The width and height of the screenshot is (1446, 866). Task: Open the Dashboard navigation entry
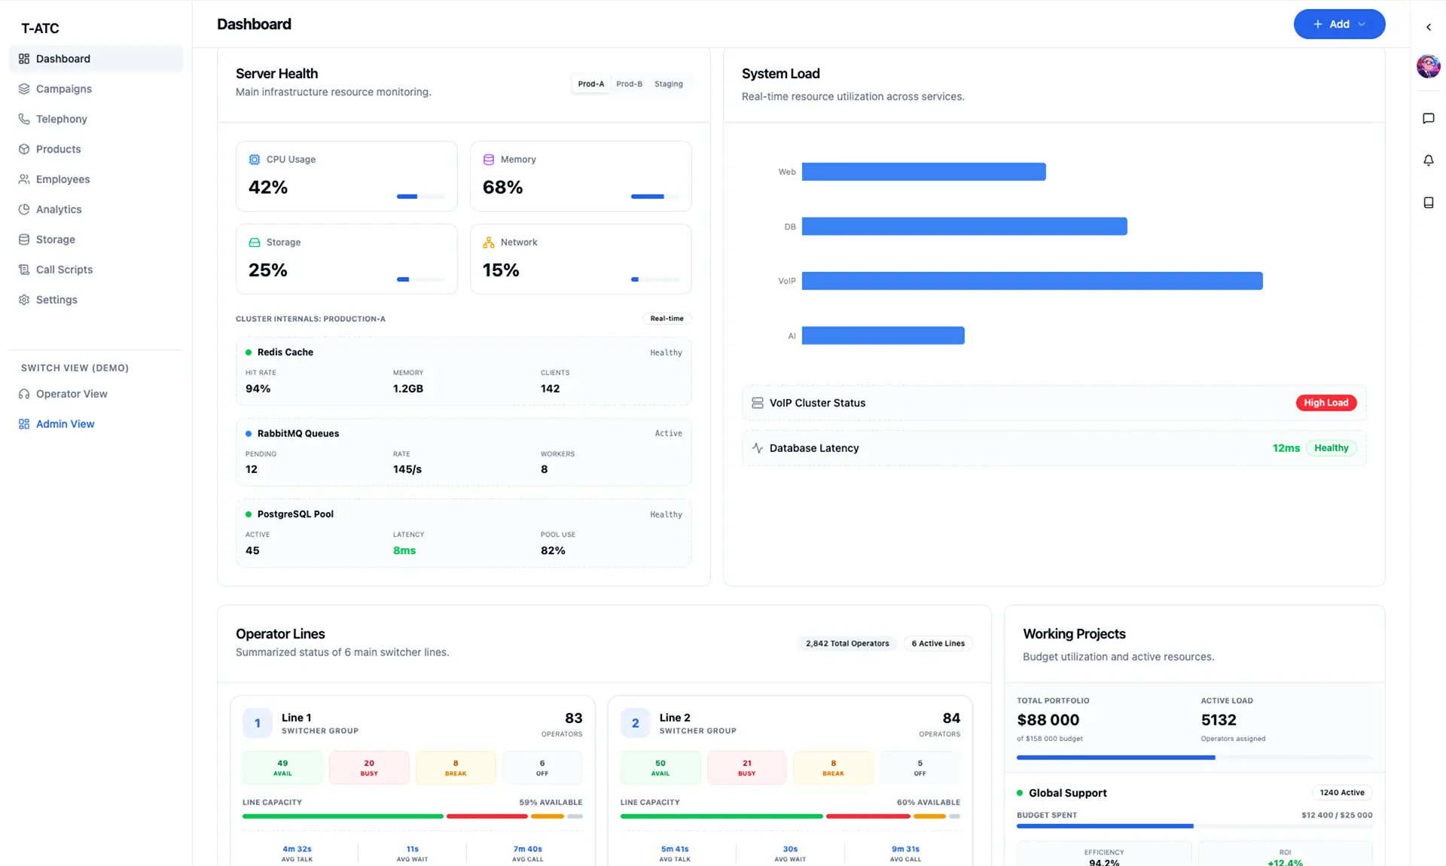coord(63,59)
